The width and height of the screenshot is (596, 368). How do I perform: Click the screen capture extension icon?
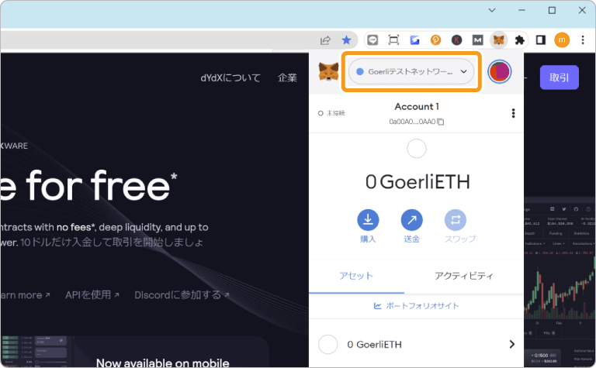point(393,40)
